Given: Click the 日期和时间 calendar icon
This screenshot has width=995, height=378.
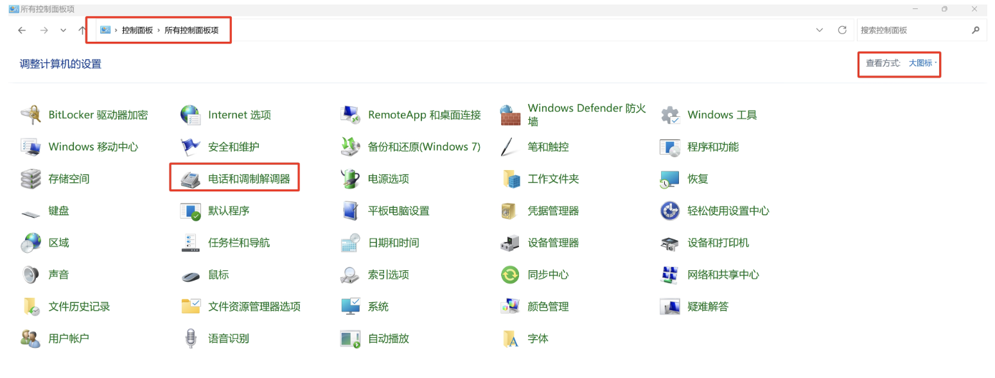Looking at the screenshot, I should [x=350, y=243].
